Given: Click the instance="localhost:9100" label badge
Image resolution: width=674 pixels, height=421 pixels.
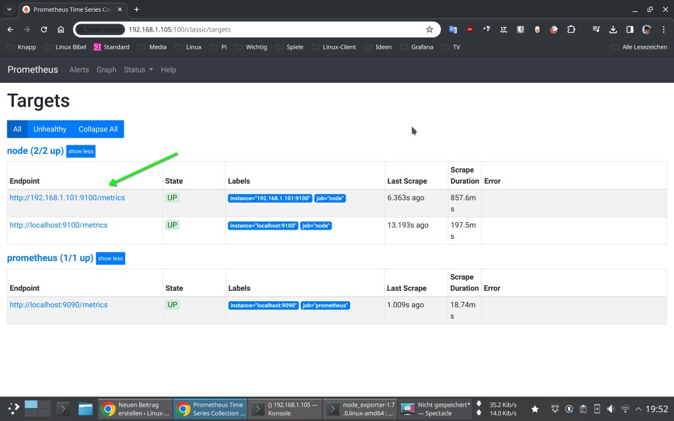Looking at the screenshot, I should point(263,226).
